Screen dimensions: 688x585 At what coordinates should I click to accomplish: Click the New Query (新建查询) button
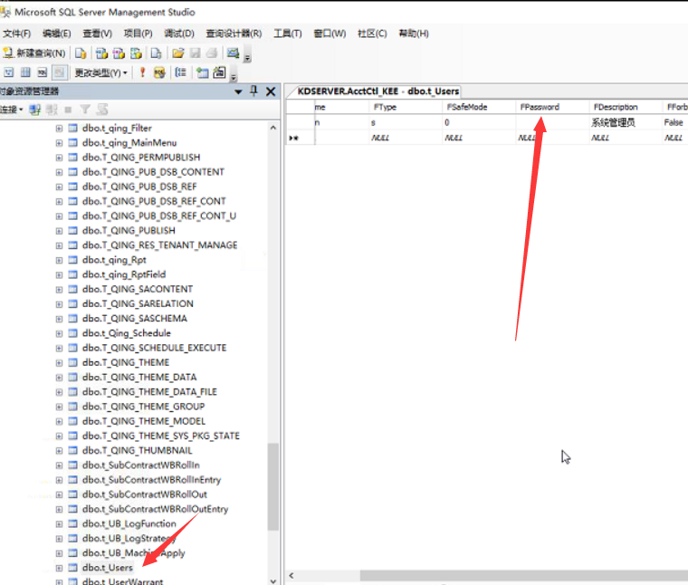coord(34,53)
